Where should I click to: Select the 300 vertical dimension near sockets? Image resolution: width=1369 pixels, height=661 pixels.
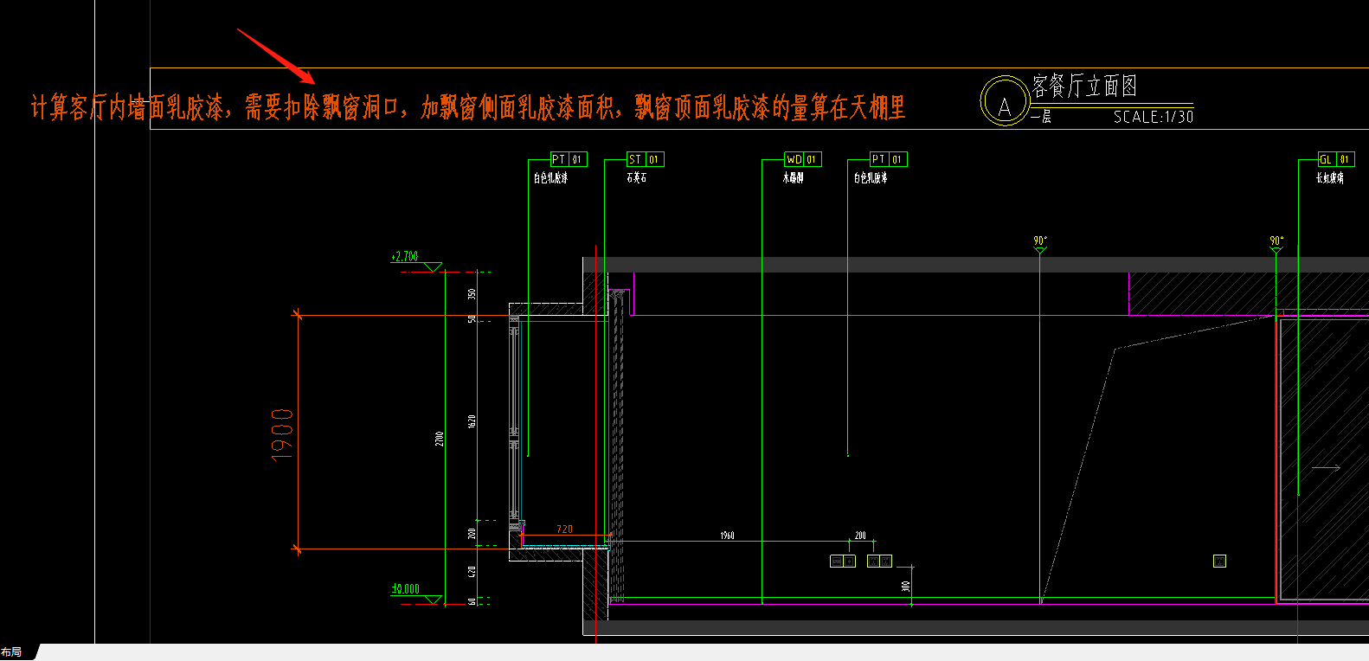coord(906,586)
